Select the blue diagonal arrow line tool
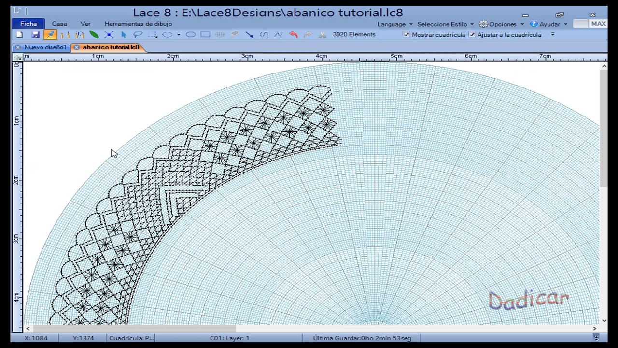 (x=249, y=35)
